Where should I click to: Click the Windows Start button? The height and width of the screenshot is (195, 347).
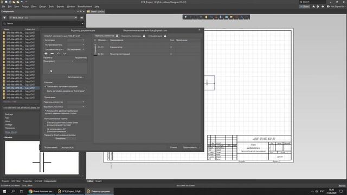(4, 191)
